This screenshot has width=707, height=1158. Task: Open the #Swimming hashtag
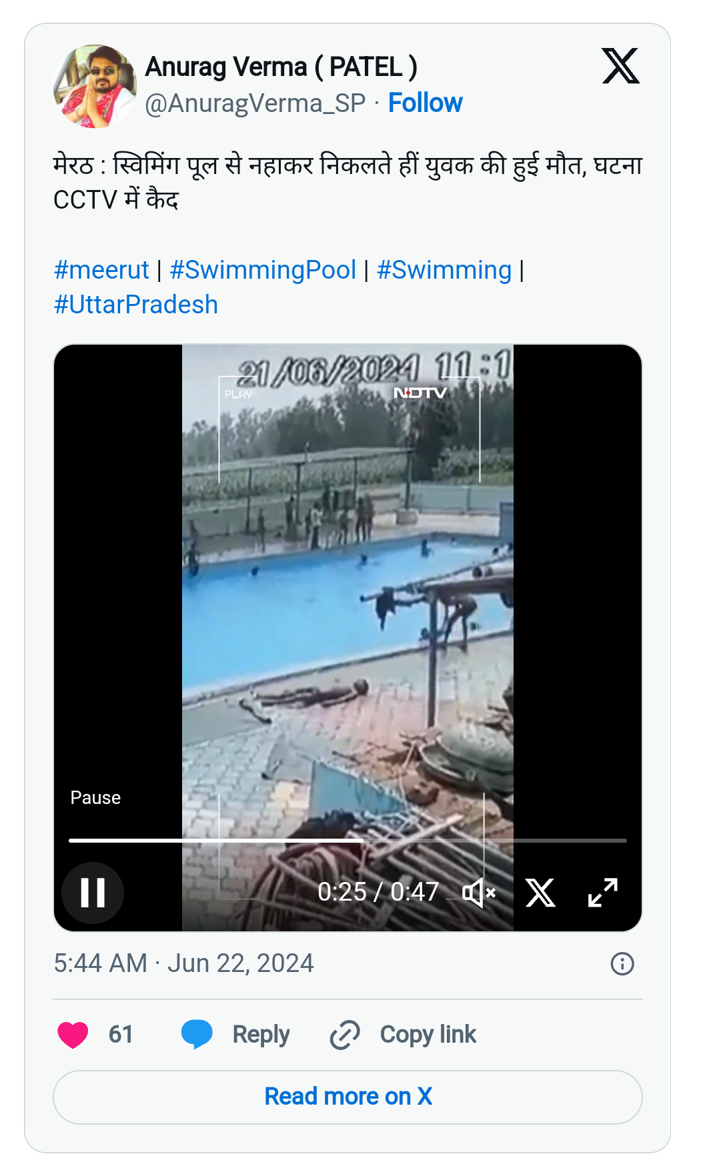(x=444, y=270)
